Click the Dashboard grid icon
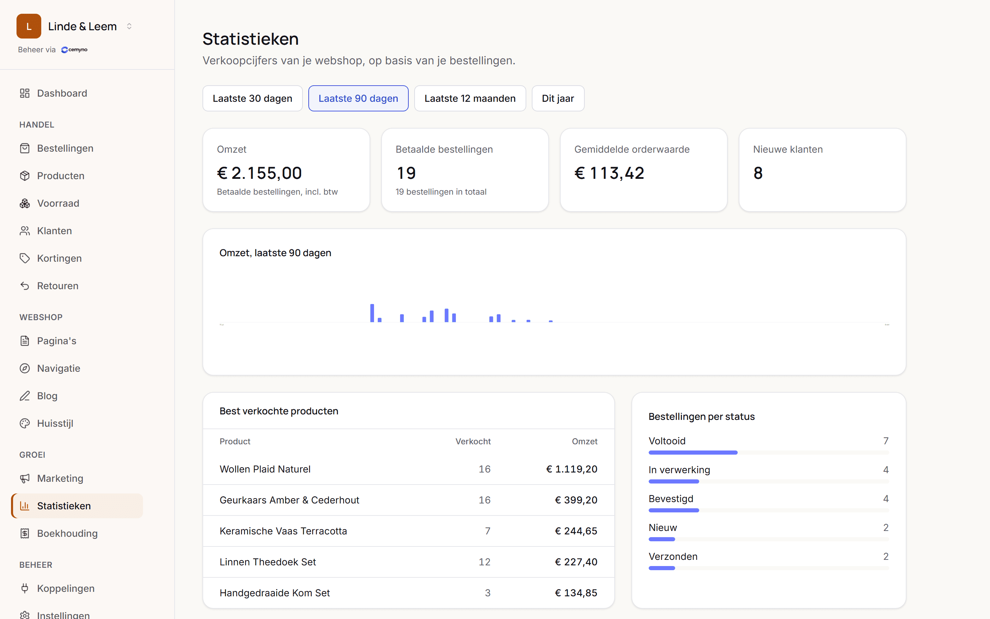Image resolution: width=990 pixels, height=619 pixels. click(x=24, y=93)
